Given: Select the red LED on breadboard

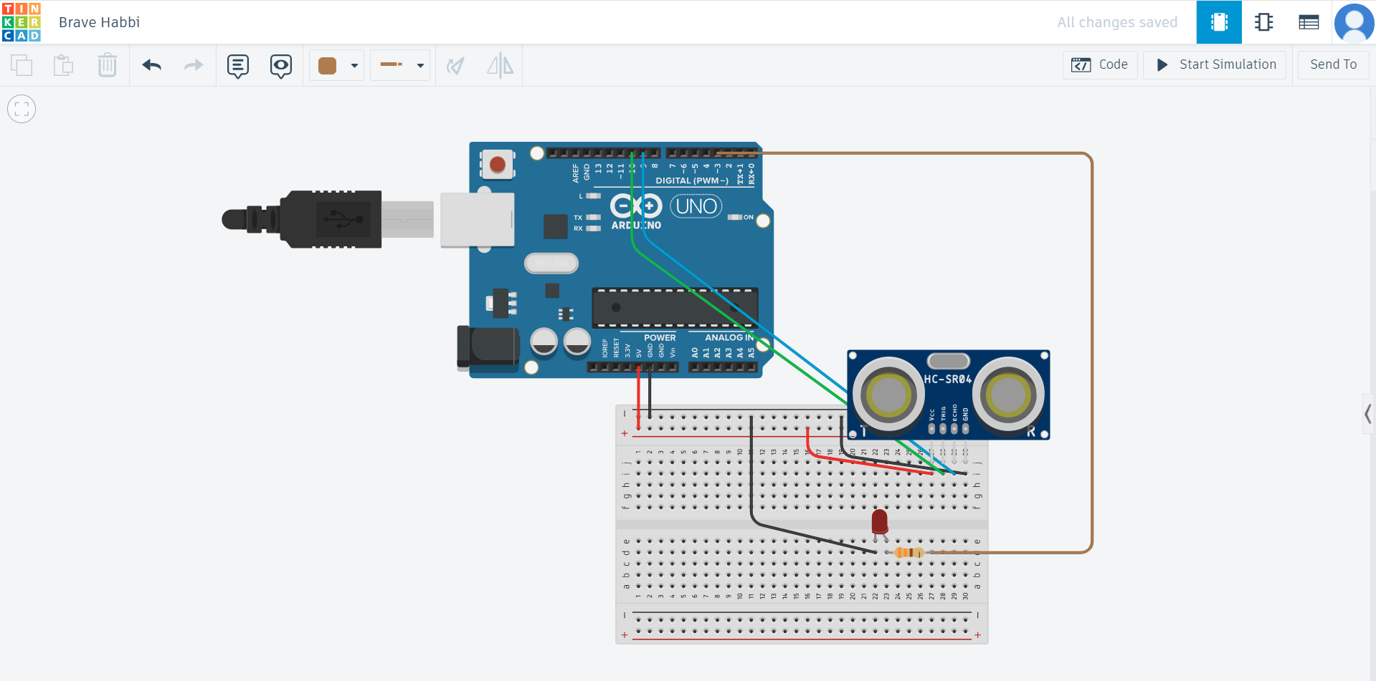Looking at the screenshot, I should (x=880, y=523).
